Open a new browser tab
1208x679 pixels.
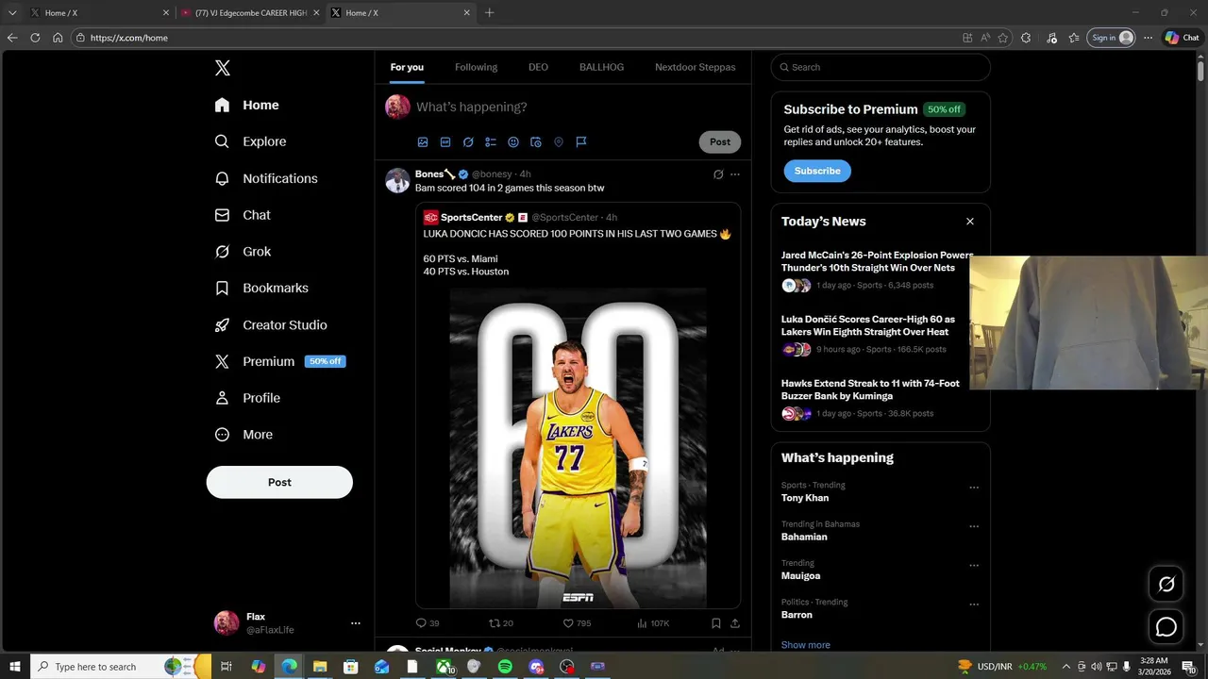pos(489,13)
